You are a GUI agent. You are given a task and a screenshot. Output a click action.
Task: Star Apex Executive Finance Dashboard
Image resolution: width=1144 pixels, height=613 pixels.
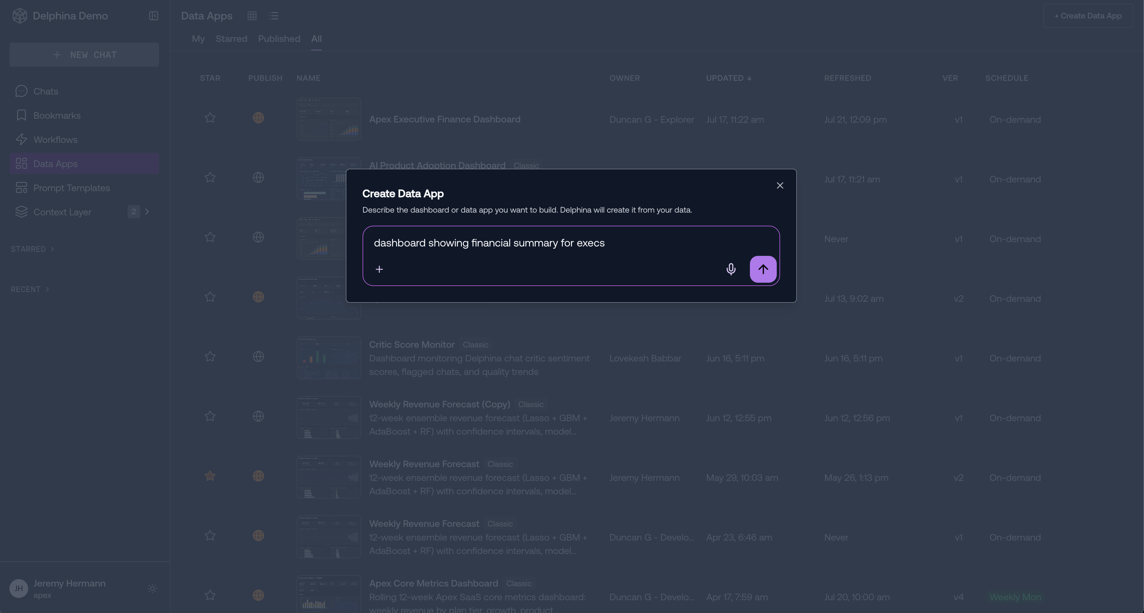(x=210, y=118)
